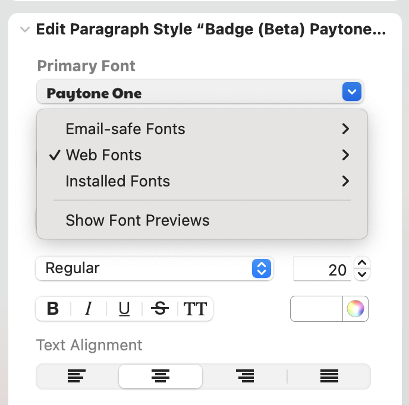Screen dimensions: 409x405
Task: Open the Web Fonts submenu
Action: [x=202, y=155]
